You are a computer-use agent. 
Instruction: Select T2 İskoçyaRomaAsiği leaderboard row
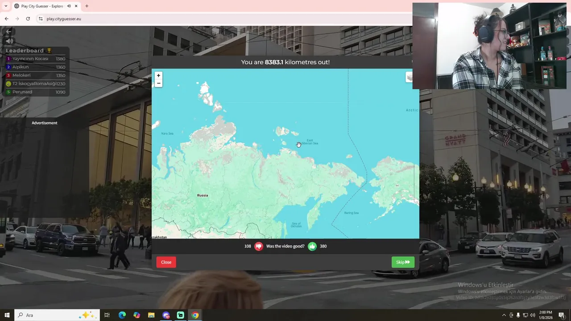(x=35, y=83)
